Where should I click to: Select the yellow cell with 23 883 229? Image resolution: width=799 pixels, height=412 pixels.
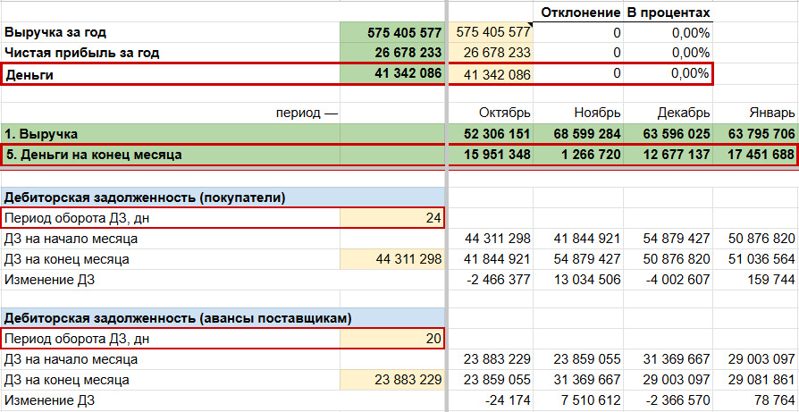tap(391, 380)
